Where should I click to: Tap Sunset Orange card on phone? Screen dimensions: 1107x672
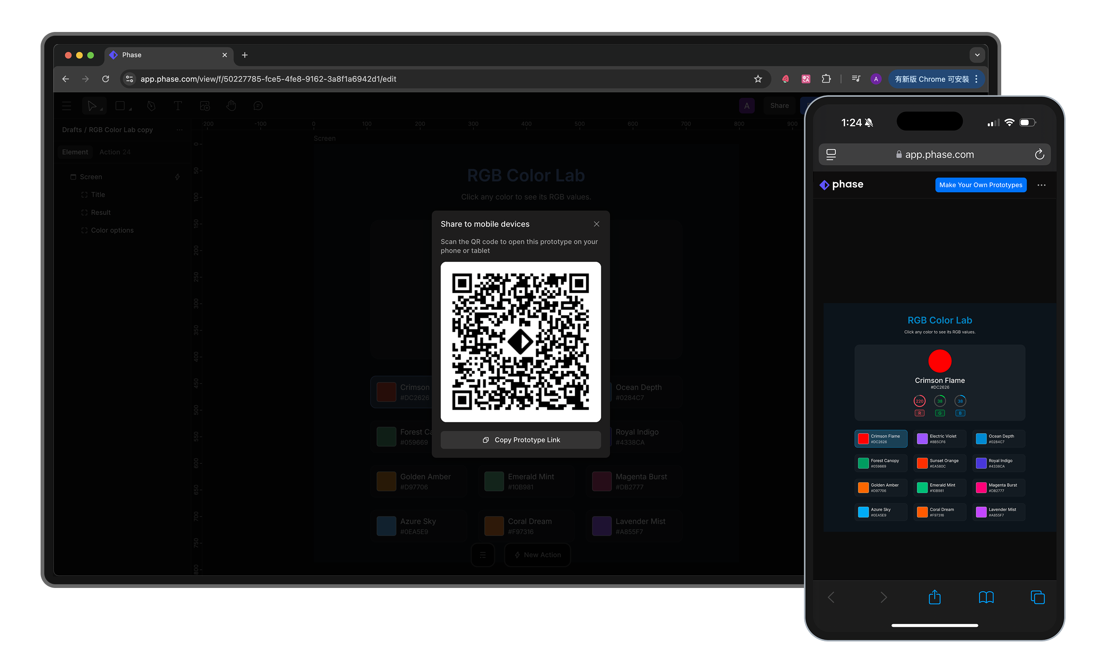pyautogui.click(x=940, y=464)
